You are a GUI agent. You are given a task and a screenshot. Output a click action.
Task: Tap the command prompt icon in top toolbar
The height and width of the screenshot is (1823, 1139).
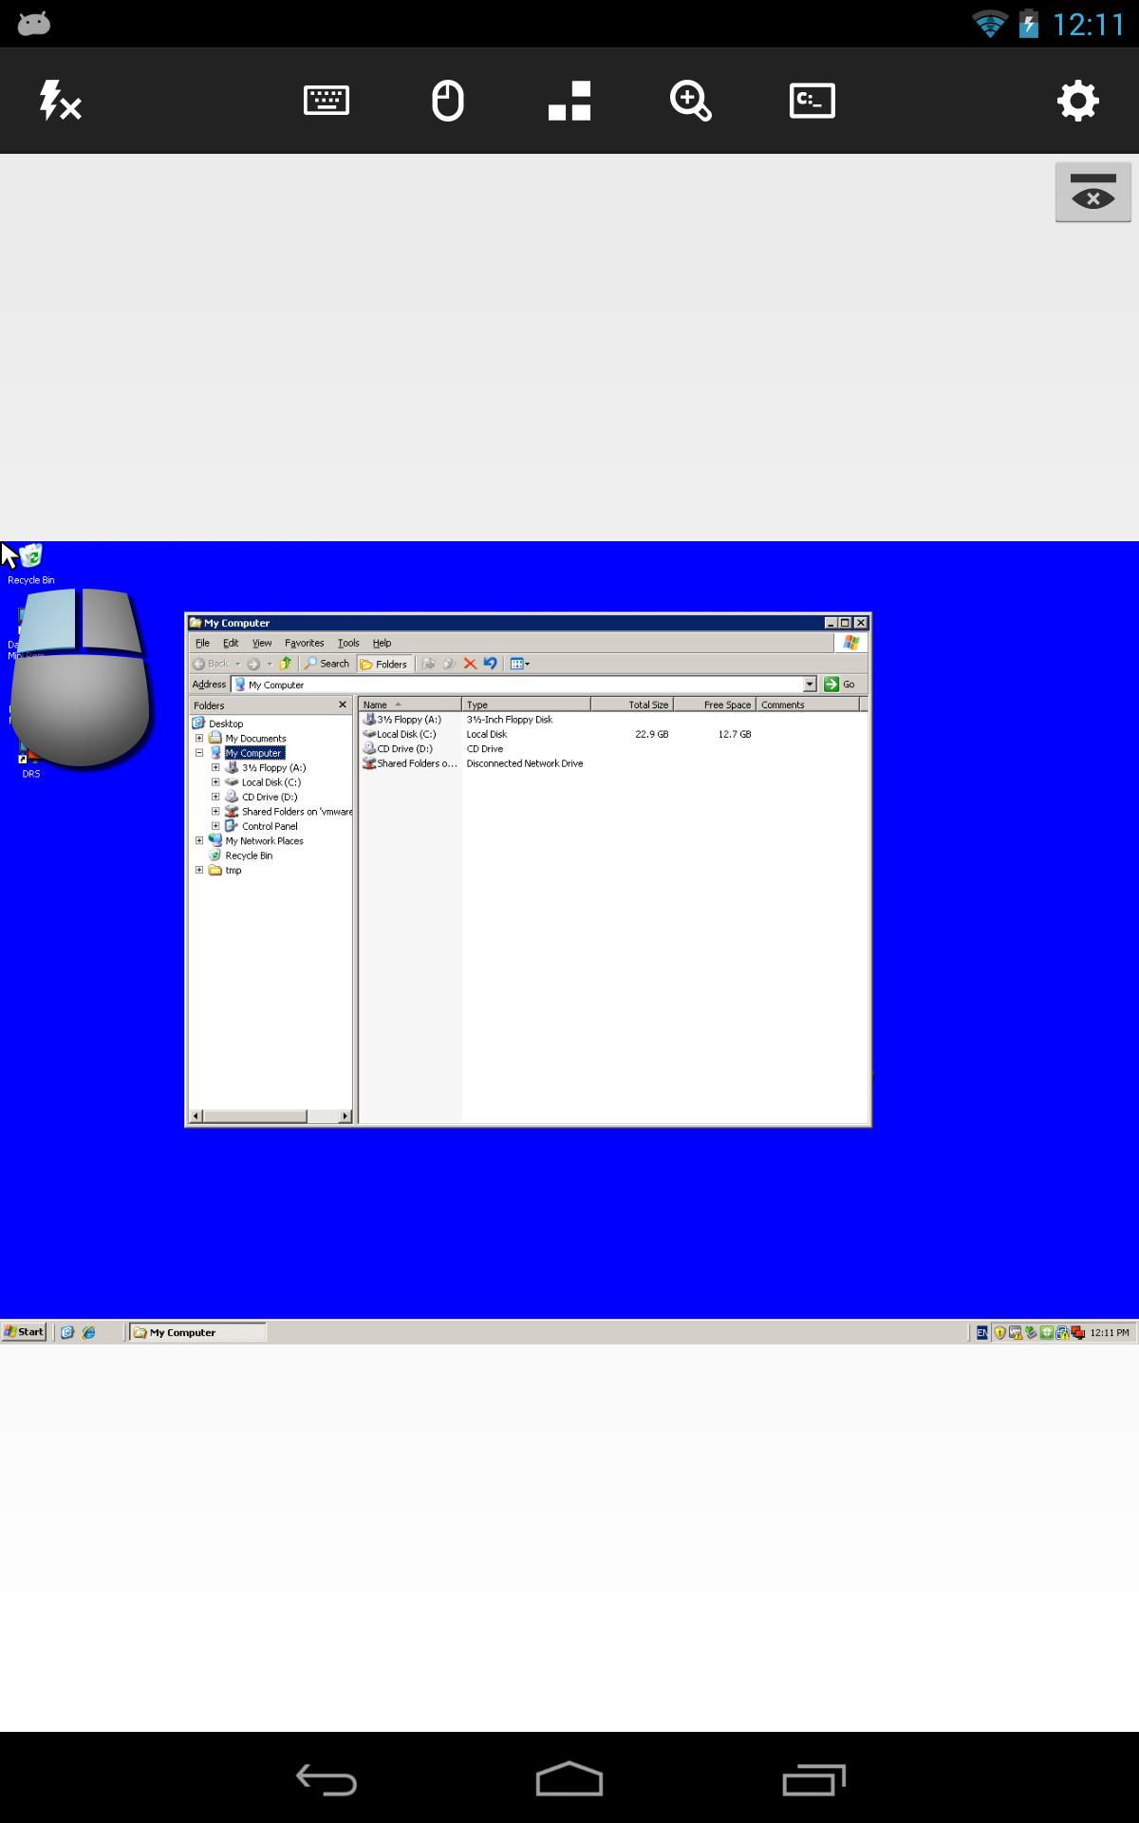click(812, 101)
